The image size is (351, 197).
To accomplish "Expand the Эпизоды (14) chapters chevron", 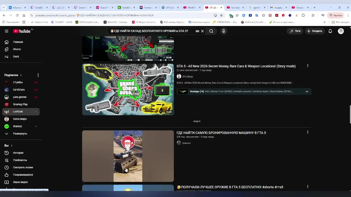I will [x=307, y=91].
